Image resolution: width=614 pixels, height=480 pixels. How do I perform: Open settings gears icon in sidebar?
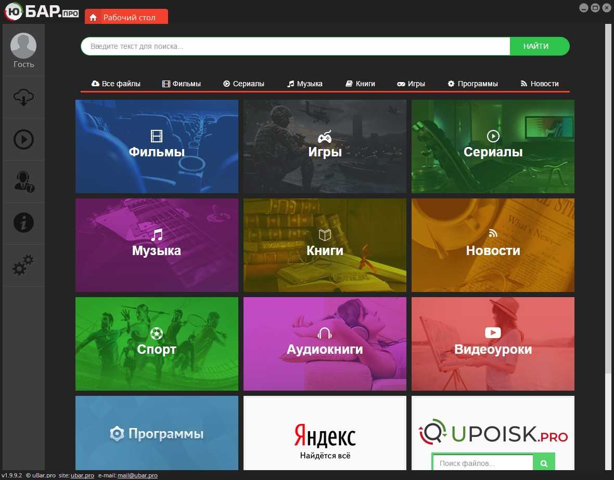coord(23,265)
